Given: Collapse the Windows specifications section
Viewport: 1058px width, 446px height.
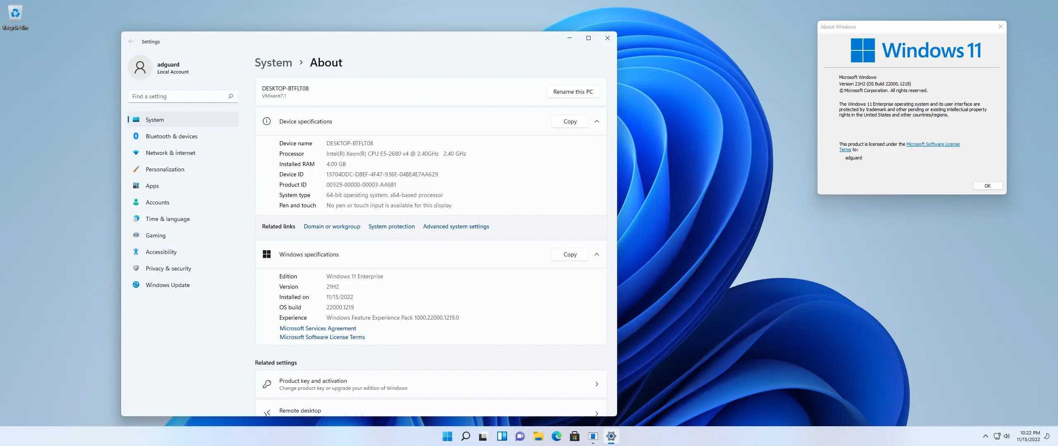Looking at the screenshot, I should pyautogui.click(x=597, y=254).
